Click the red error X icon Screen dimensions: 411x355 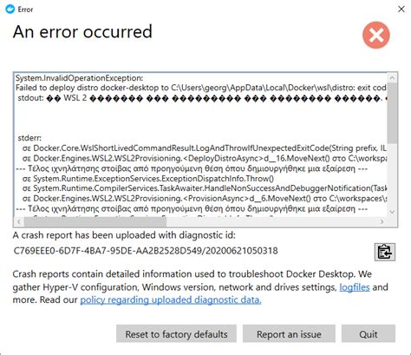[376, 35]
